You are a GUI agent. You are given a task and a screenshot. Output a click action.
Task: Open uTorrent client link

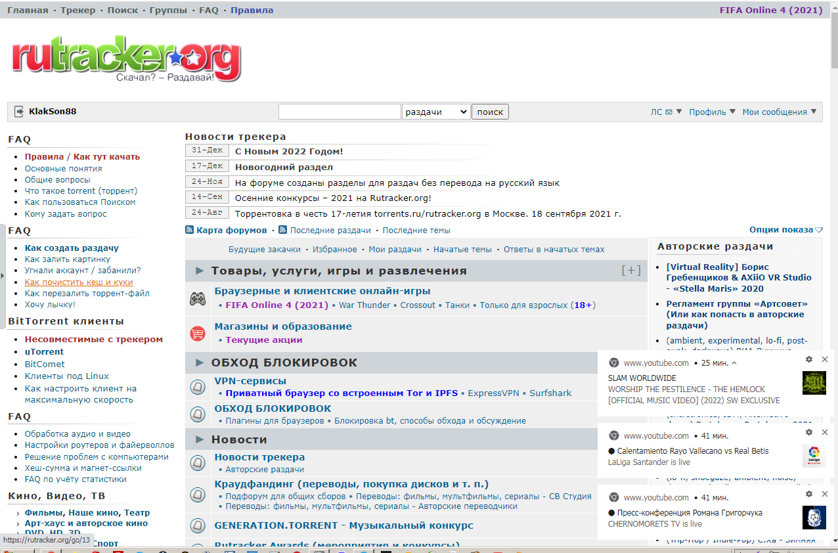pyautogui.click(x=44, y=352)
